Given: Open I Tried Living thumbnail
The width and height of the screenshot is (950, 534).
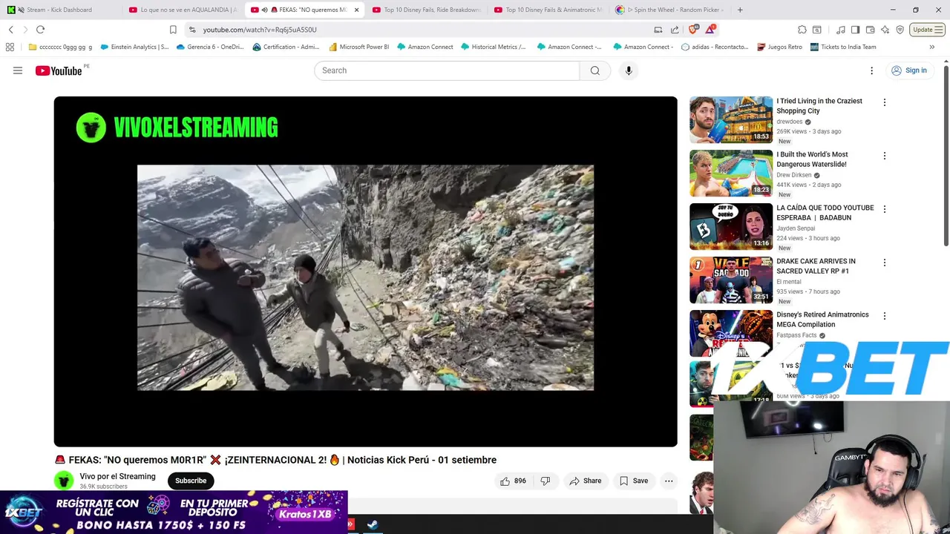Looking at the screenshot, I should click(x=731, y=119).
